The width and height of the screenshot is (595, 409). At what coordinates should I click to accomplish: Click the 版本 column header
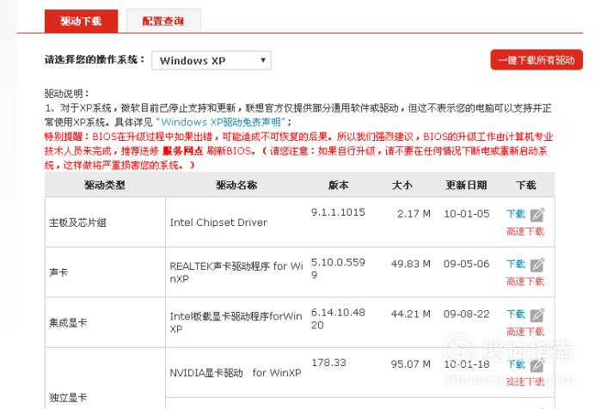coord(339,185)
